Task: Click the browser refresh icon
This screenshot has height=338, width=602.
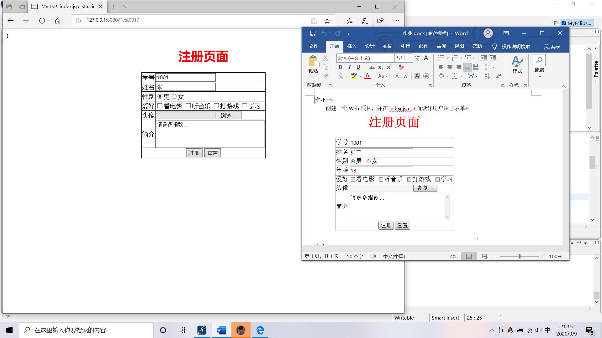Action: click(42, 21)
